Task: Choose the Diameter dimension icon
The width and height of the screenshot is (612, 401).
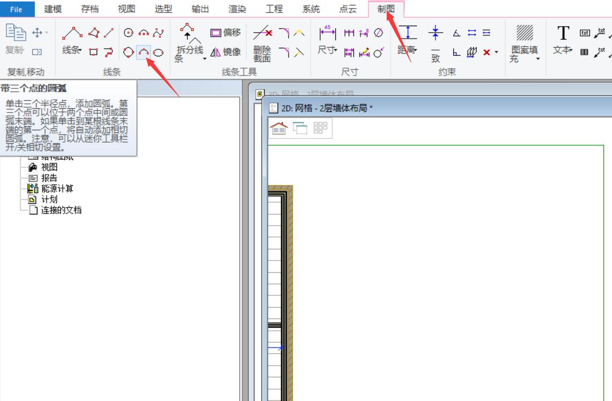Action: (379, 33)
